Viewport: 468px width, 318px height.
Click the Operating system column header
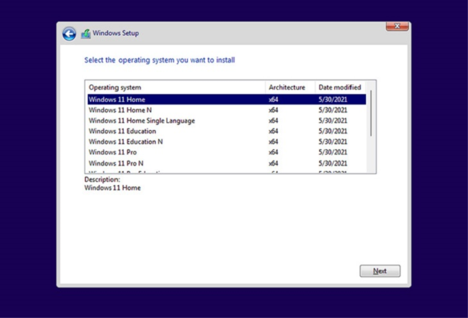click(176, 87)
